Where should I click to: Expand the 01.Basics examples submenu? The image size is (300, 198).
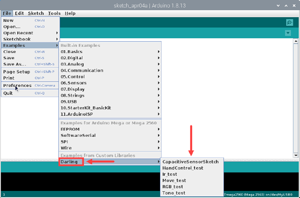[110, 51]
